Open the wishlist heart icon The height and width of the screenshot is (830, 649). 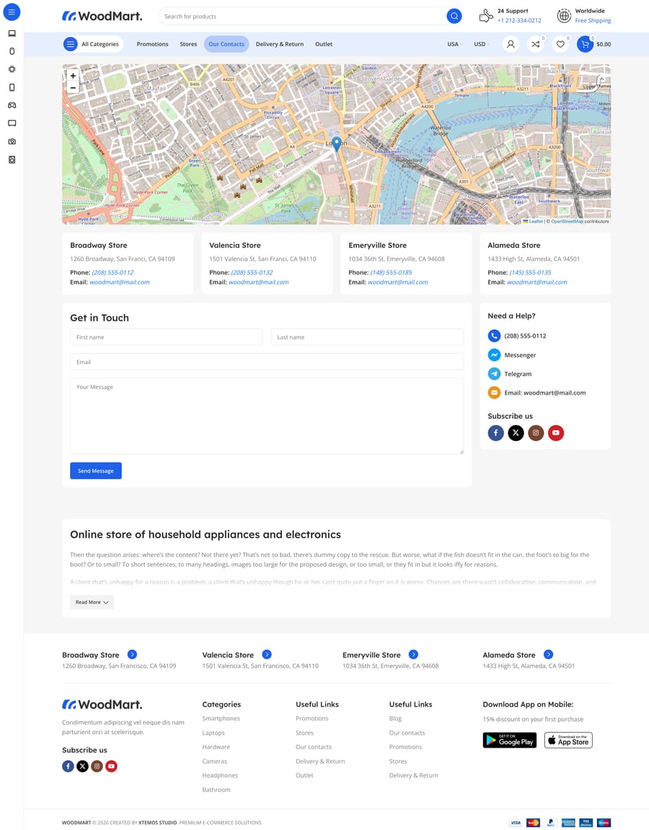[x=560, y=44]
